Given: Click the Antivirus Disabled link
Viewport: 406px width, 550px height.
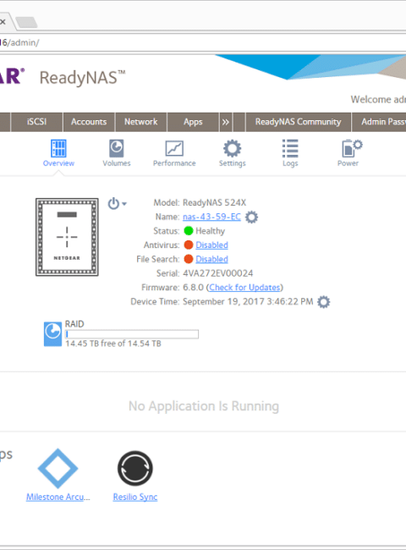Looking at the screenshot, I should 211,245.
